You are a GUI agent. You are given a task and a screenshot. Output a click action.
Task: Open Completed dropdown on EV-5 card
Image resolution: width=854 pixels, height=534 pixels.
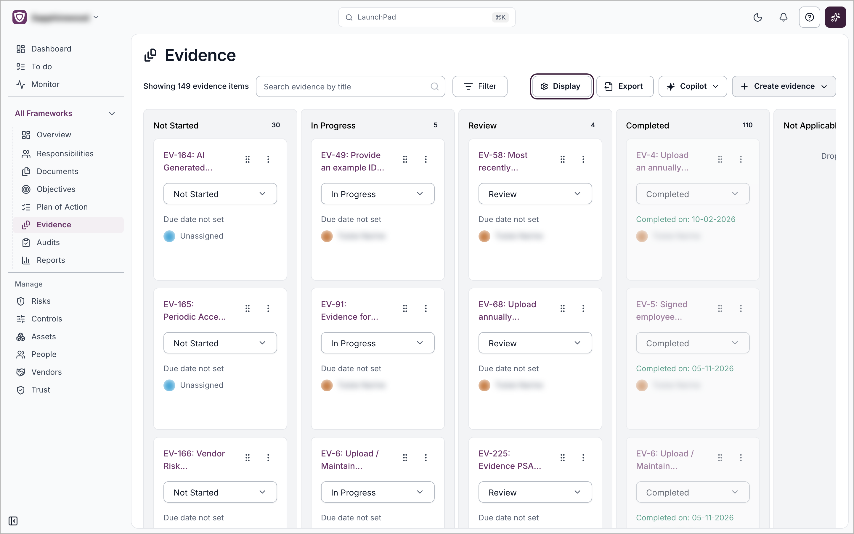693,342
